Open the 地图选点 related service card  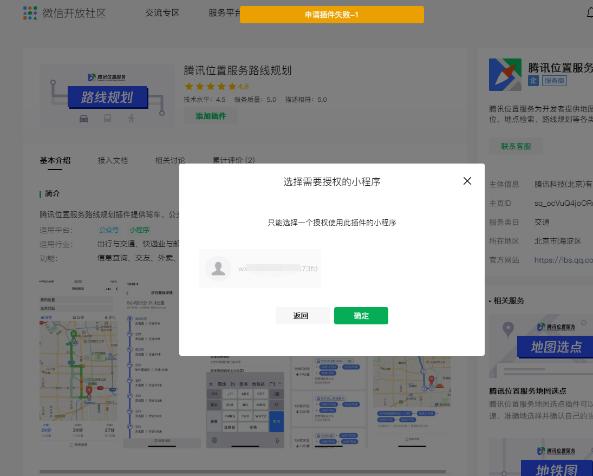541,346
